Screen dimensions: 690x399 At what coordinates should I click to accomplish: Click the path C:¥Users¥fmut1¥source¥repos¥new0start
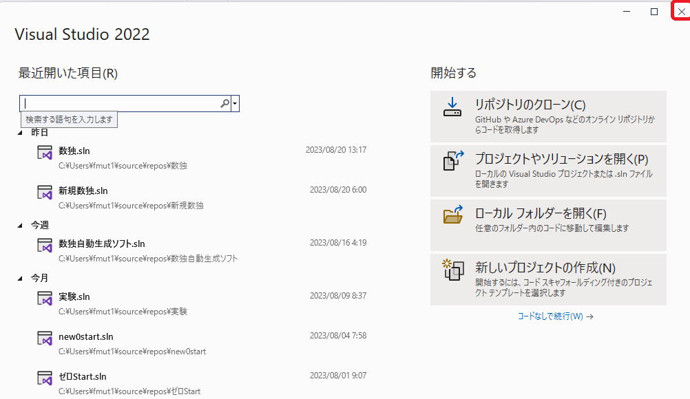point(132,352)
